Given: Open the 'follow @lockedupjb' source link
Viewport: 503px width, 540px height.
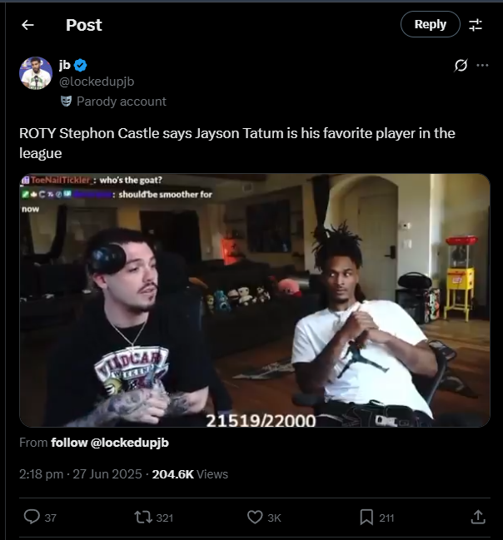Looking at the screenshot, I should click(110, 443).
